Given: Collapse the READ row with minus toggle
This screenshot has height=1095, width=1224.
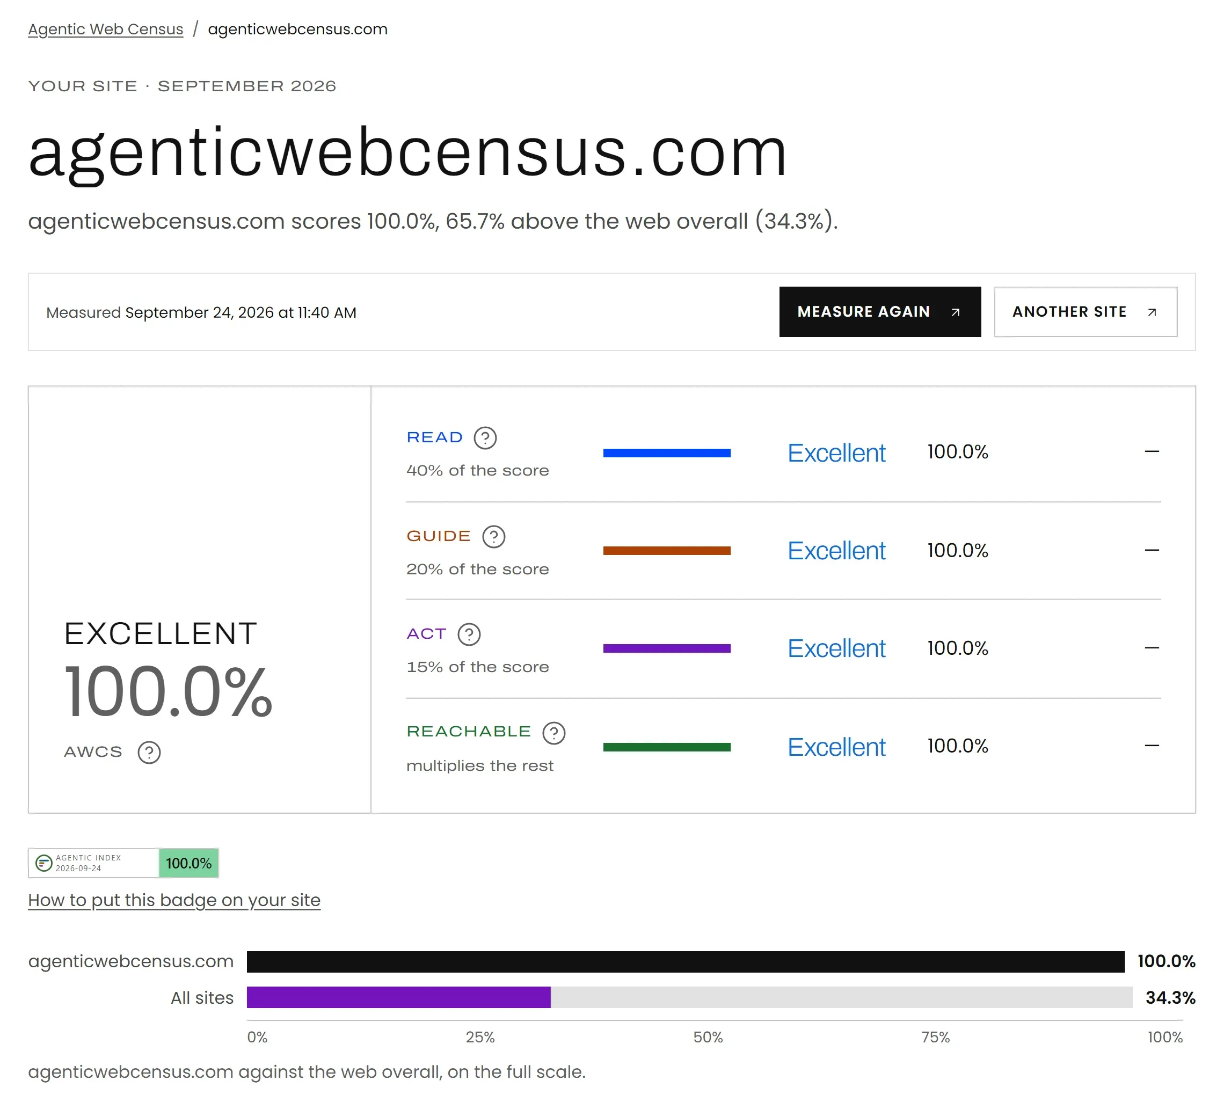Looking at the screenshot, I should [x=1151, y=451].
